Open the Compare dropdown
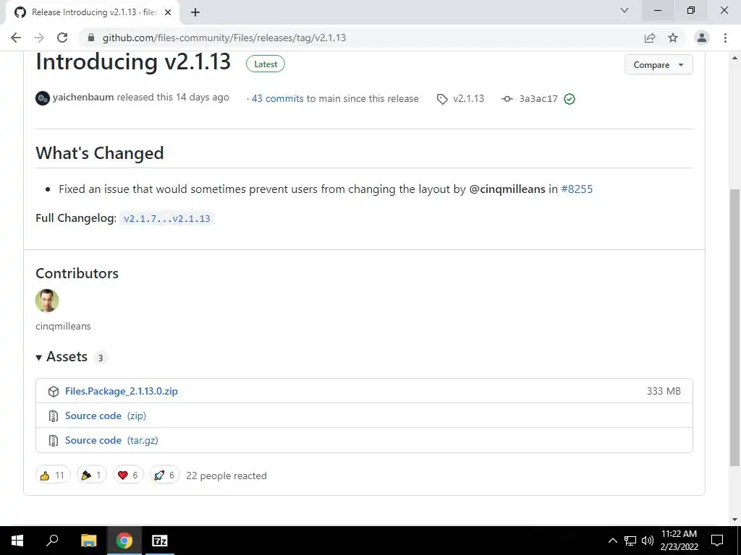This screenshot has height=555, width=741. click(659, 64)
